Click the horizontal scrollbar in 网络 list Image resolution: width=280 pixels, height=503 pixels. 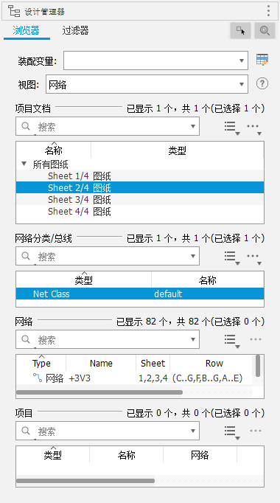click(99, 392)
